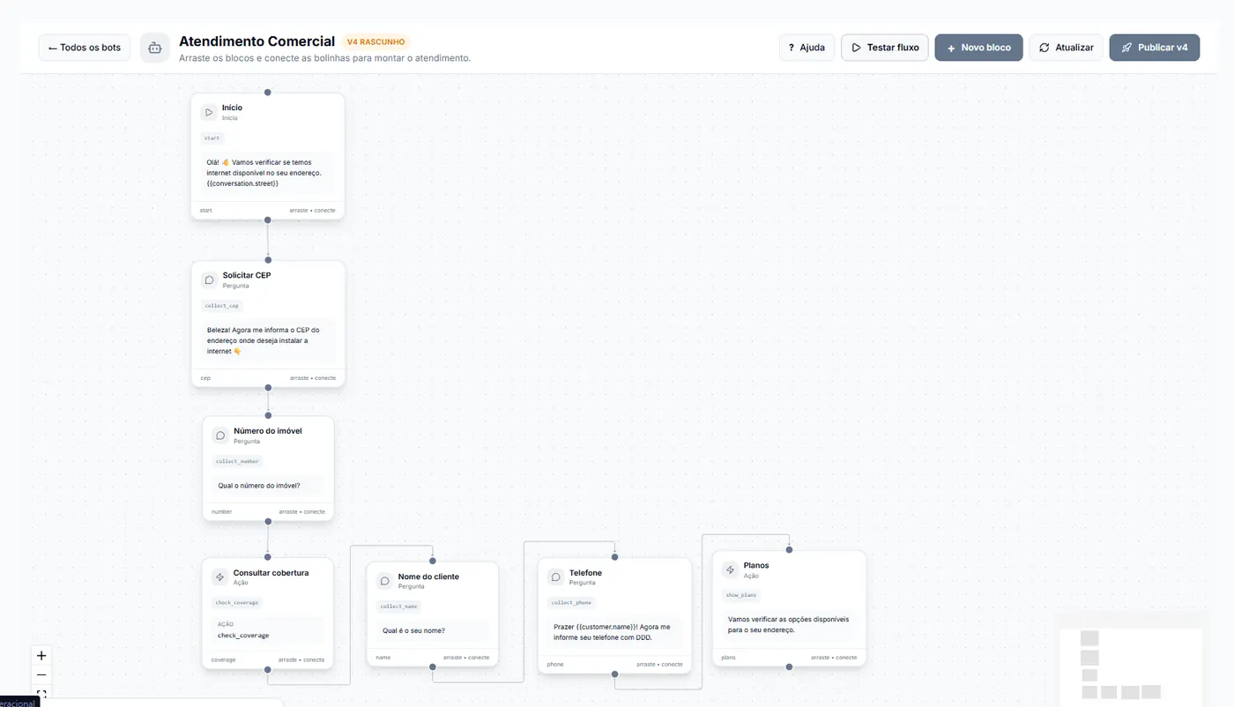This screenshot has height=707, width=1234.
Task: Click the chat icon on Nome do cliente
Action: (384, 581)
